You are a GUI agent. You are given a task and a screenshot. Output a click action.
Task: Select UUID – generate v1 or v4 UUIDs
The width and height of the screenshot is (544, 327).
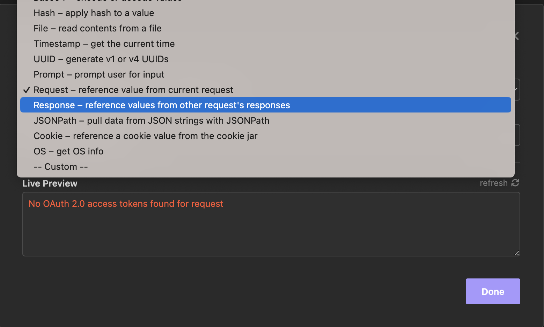[x=101, y=59]
